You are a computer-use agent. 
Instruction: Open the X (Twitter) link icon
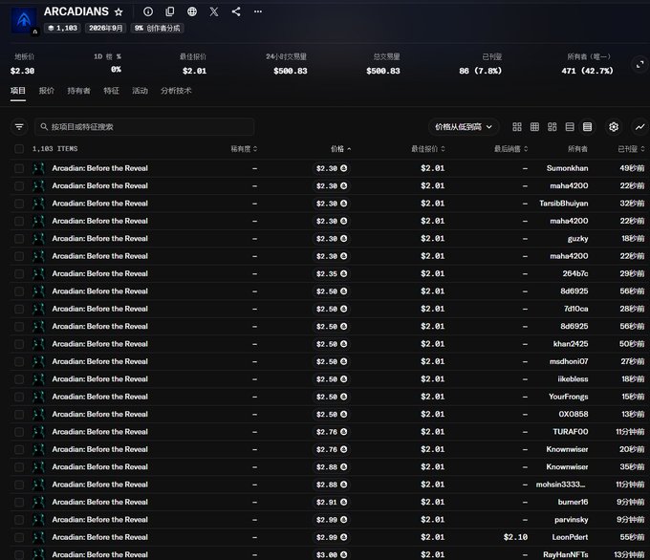click(214, 11)
